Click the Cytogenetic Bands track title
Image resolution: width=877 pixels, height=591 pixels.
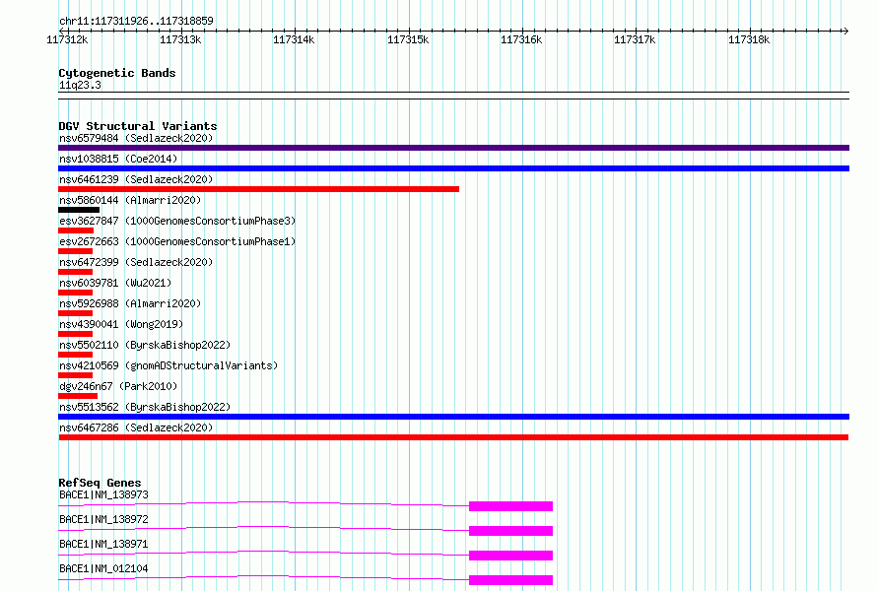coord(117,73)
